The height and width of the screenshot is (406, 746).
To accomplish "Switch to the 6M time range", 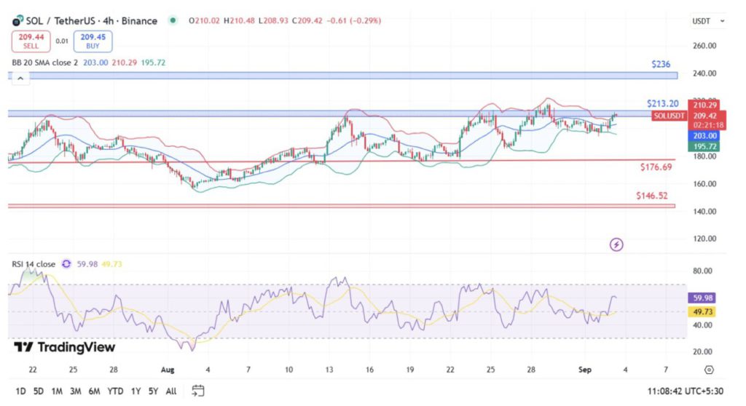I will click(94, 391).
